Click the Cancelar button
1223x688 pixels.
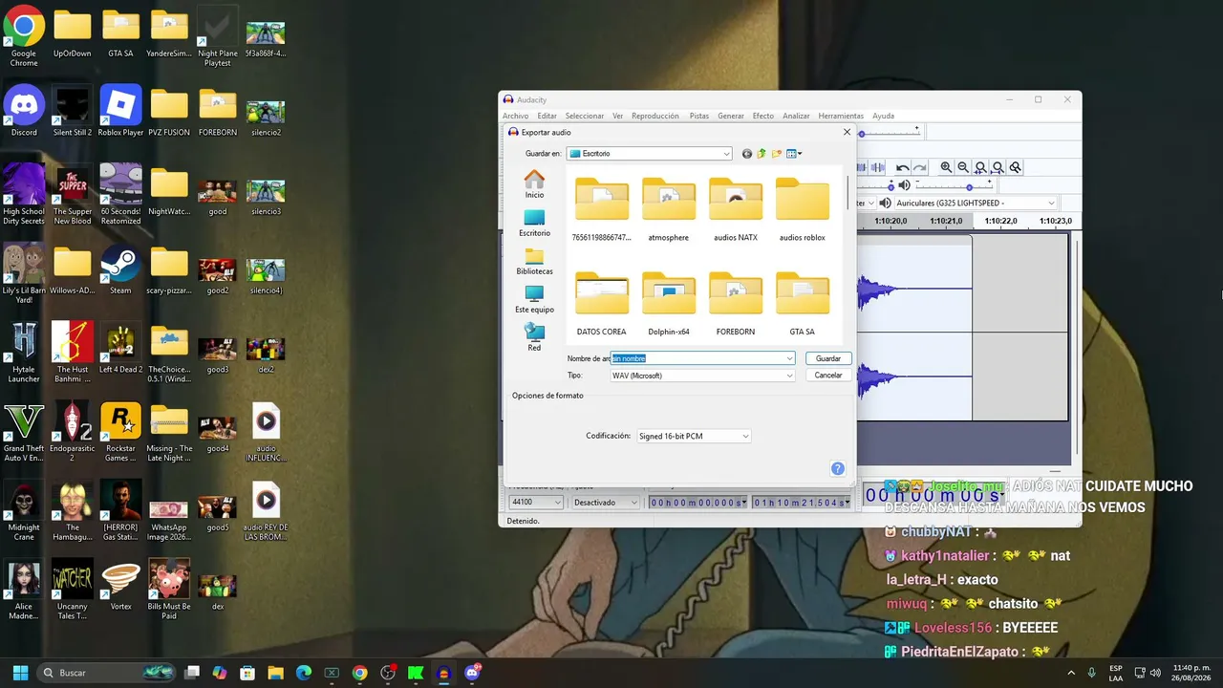click(828, 376)
